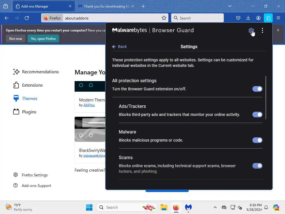
Task: Dismiss the notification bar close icon
Action: pyautogui.click(x=278, y=30)
